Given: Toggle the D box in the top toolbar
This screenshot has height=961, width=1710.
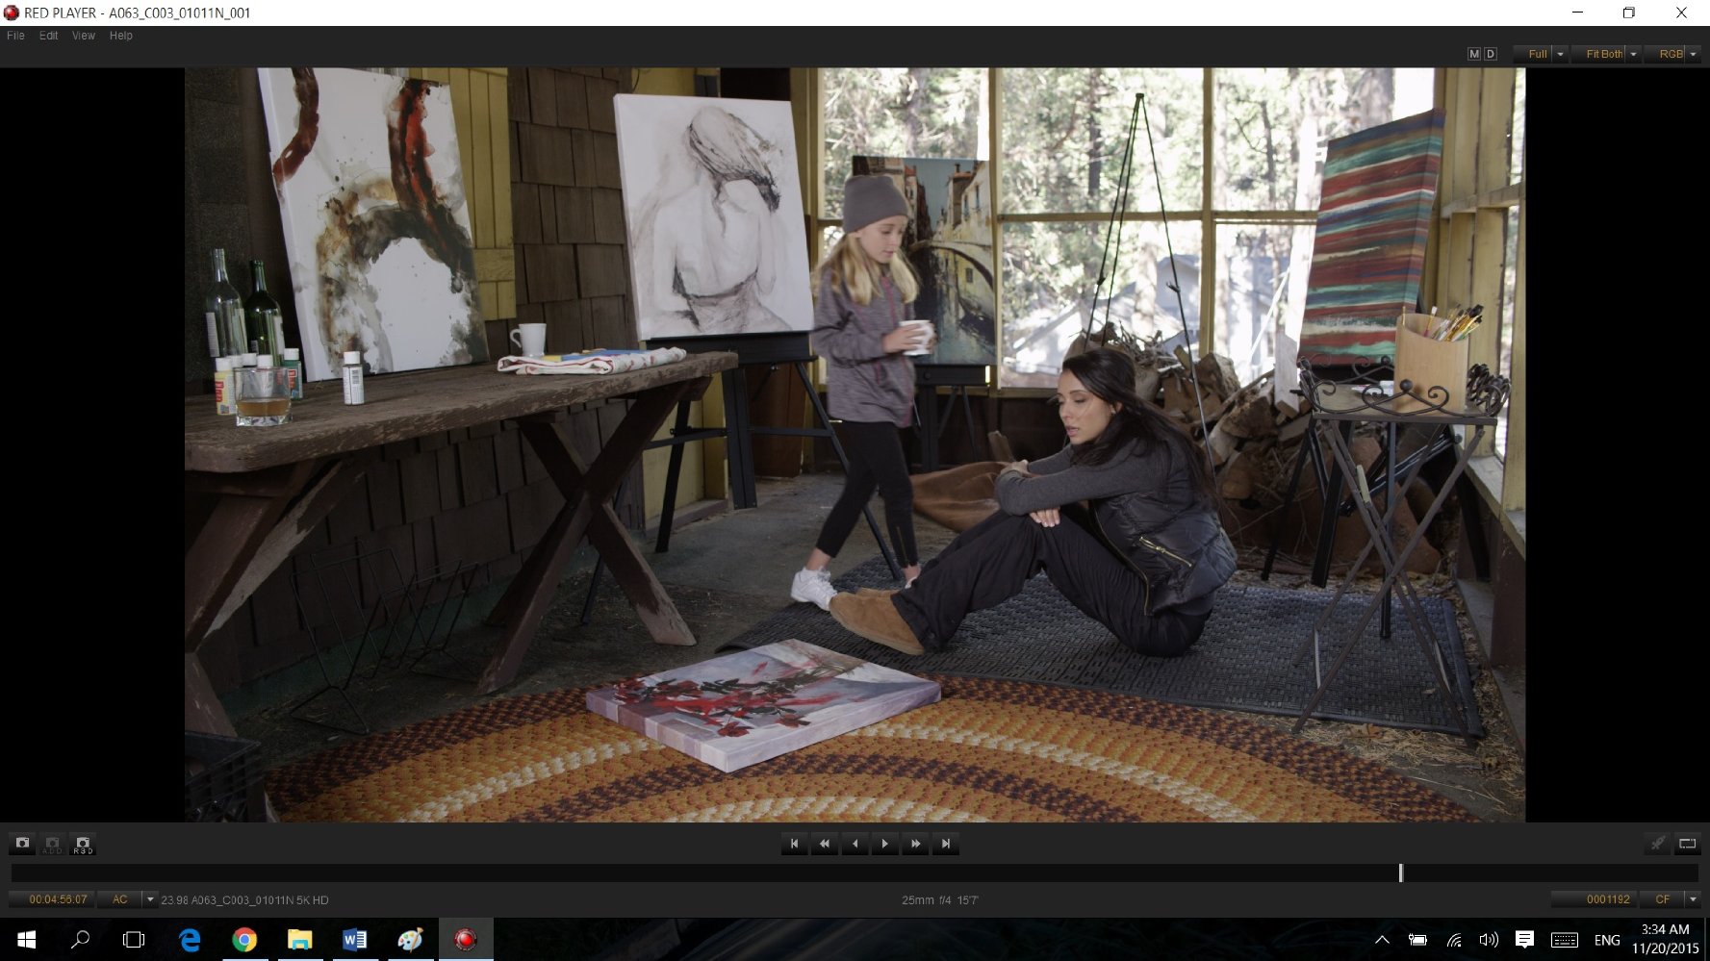Looking at the screenshot, I should 1491,54.
